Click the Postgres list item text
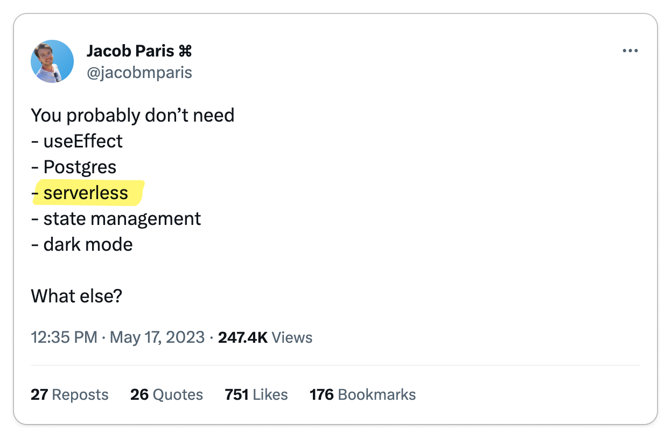 [x=80, y=167]
